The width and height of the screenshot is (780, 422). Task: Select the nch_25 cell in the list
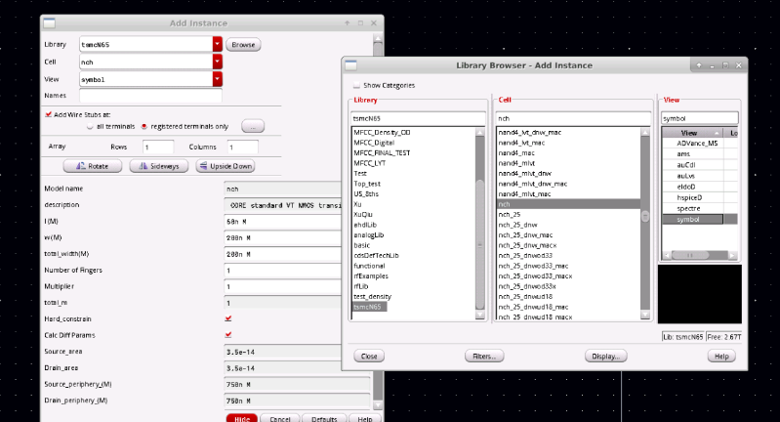pos(510,215)
